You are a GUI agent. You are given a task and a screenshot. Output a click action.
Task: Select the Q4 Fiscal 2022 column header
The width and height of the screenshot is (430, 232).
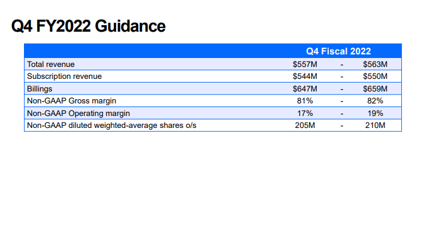tap(338, 51)
